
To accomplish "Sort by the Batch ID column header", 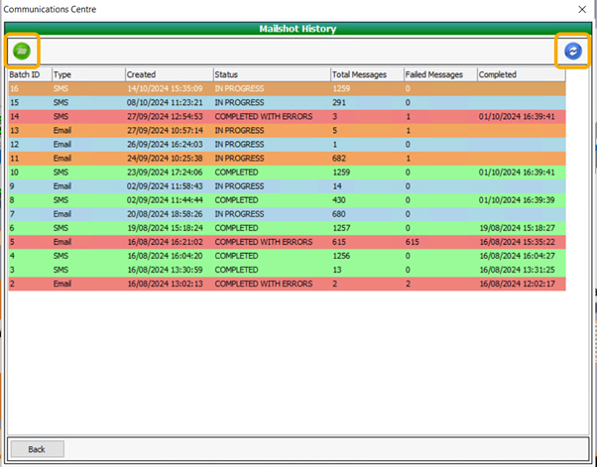I will point(28,74).
